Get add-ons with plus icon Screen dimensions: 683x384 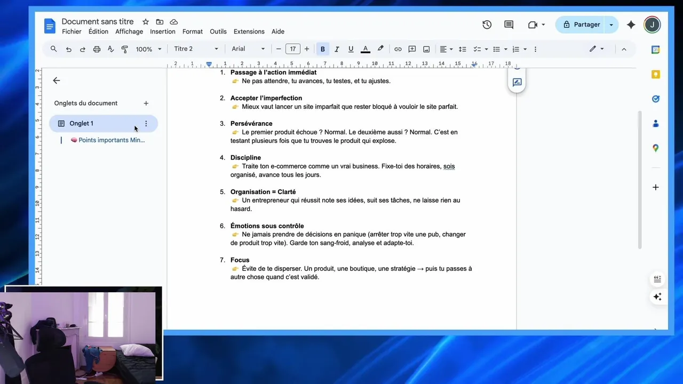point(656,187)
